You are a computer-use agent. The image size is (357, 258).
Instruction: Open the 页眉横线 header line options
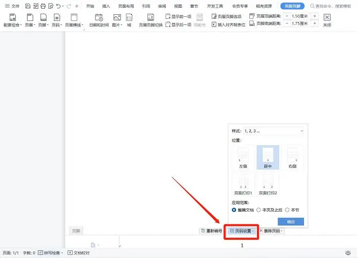point(74,20)
